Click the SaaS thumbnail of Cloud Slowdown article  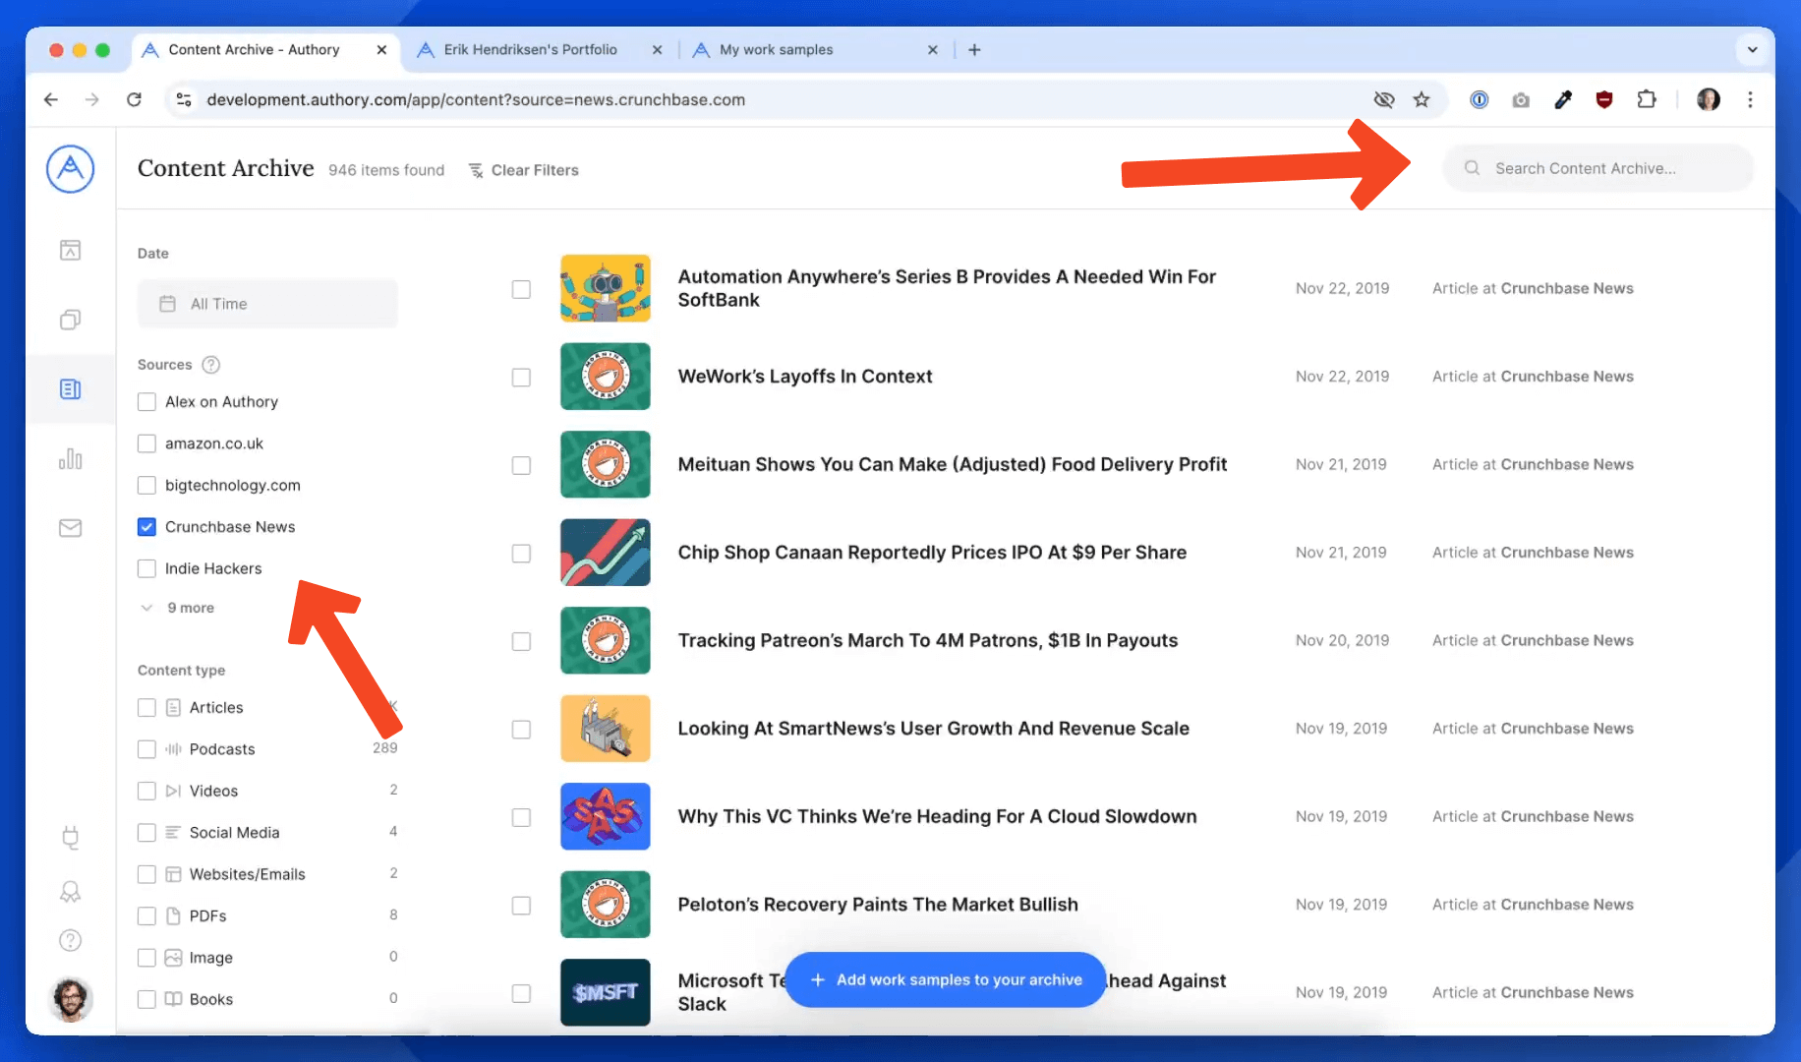(x=606, y=816)
